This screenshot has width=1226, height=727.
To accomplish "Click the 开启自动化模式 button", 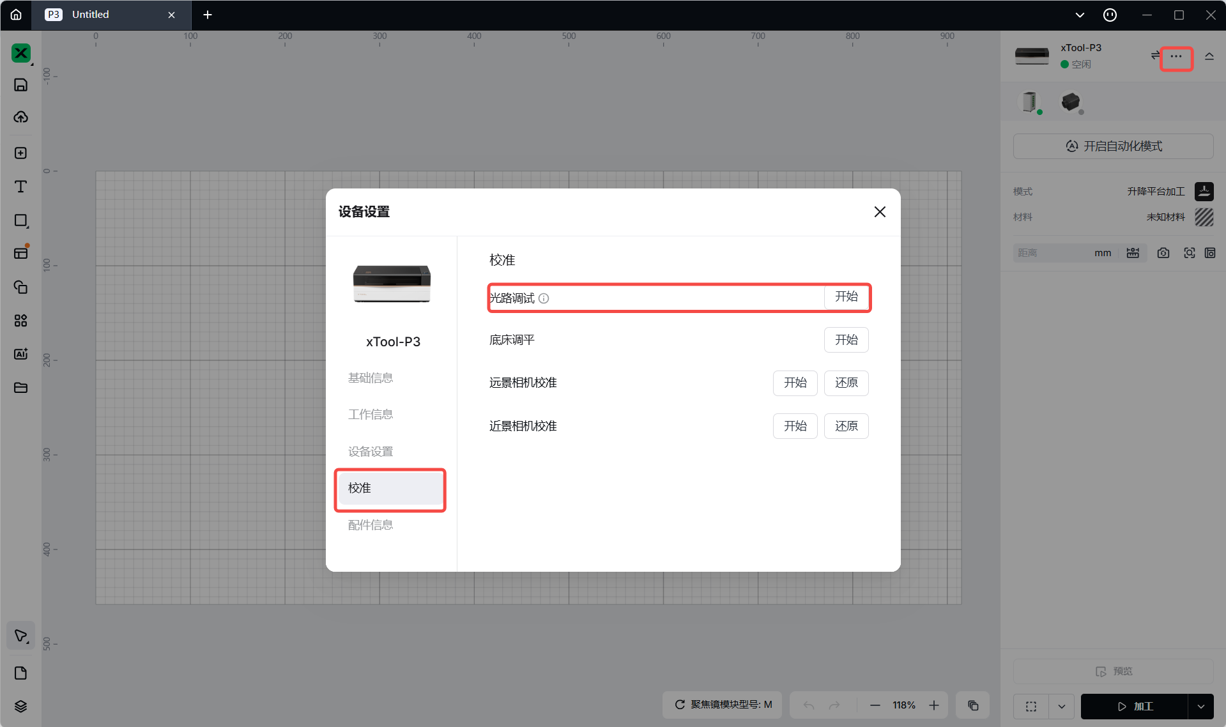I will 1113,146.
